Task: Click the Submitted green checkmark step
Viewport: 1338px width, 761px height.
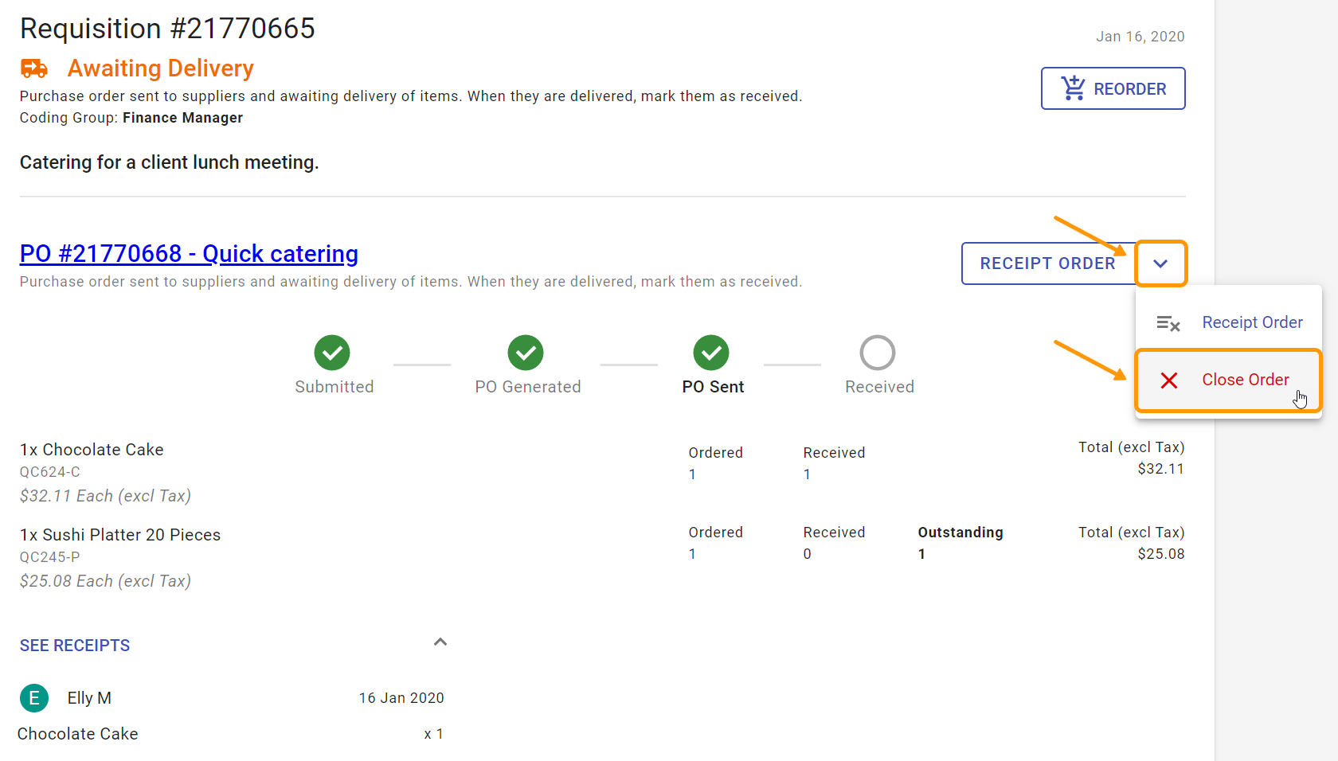Action: tap(332, 353)
